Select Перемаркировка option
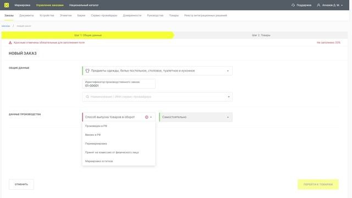 tap(119, 144)
